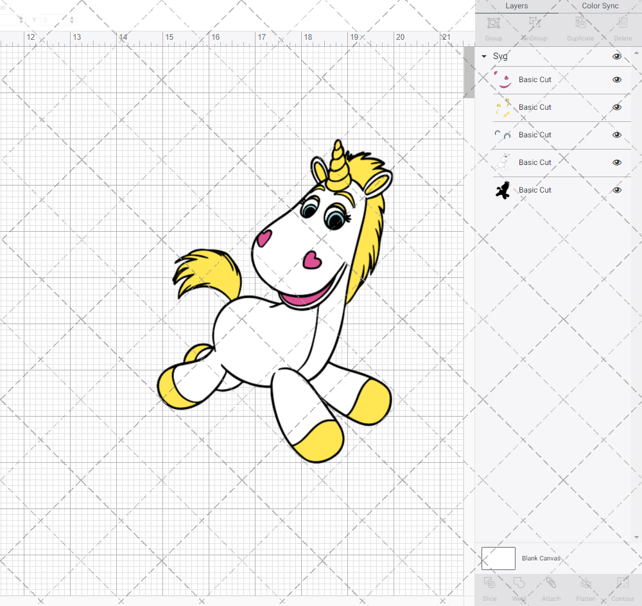The image size is (642, 606).
Task: Hide the entire Svg group
Action: [616, 56]
